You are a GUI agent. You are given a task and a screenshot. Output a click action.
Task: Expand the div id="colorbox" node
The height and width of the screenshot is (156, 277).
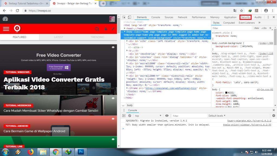[x=127, y=57]
